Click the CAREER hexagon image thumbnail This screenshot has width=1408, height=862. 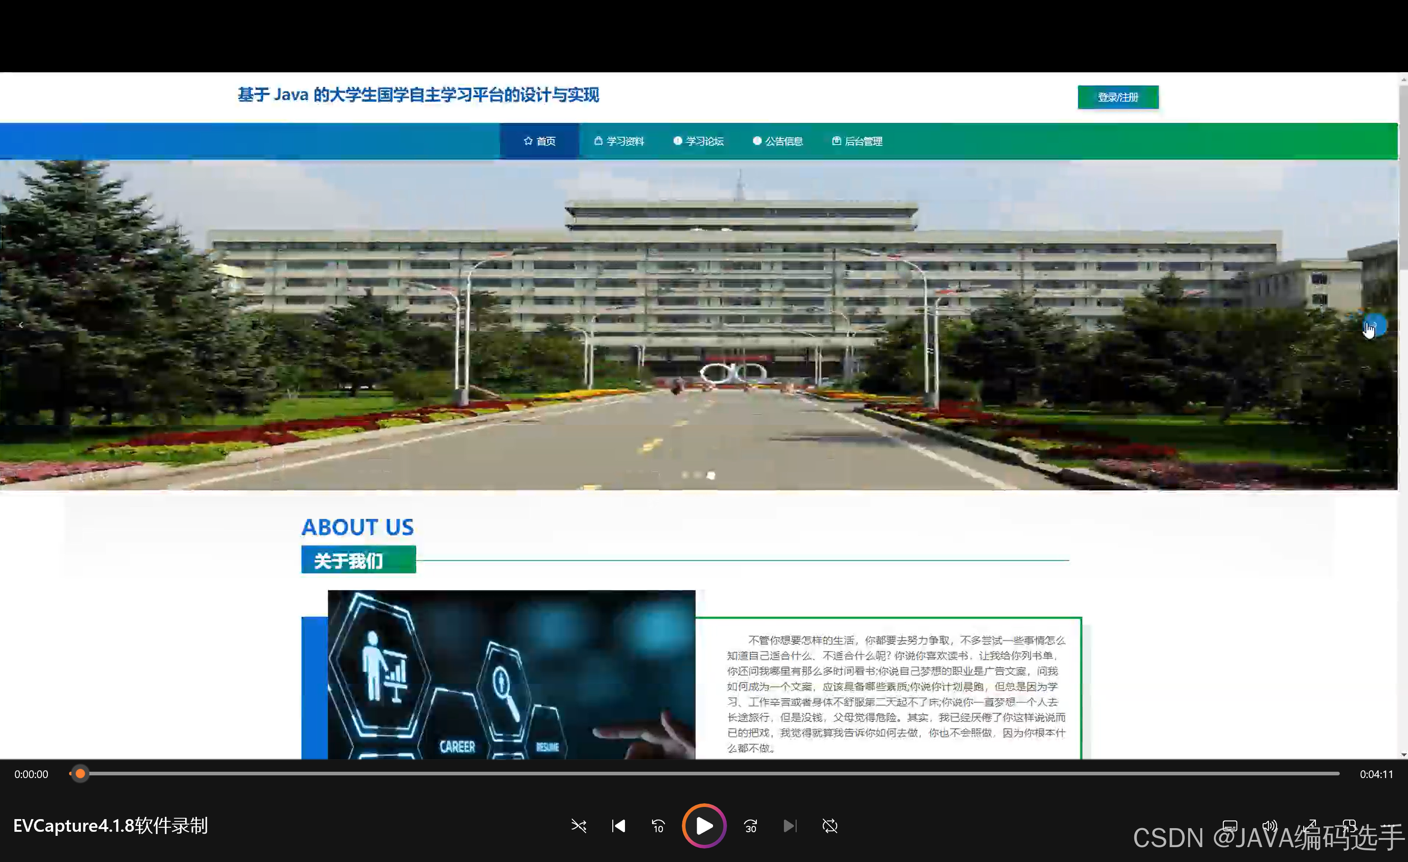pos(512,675)
